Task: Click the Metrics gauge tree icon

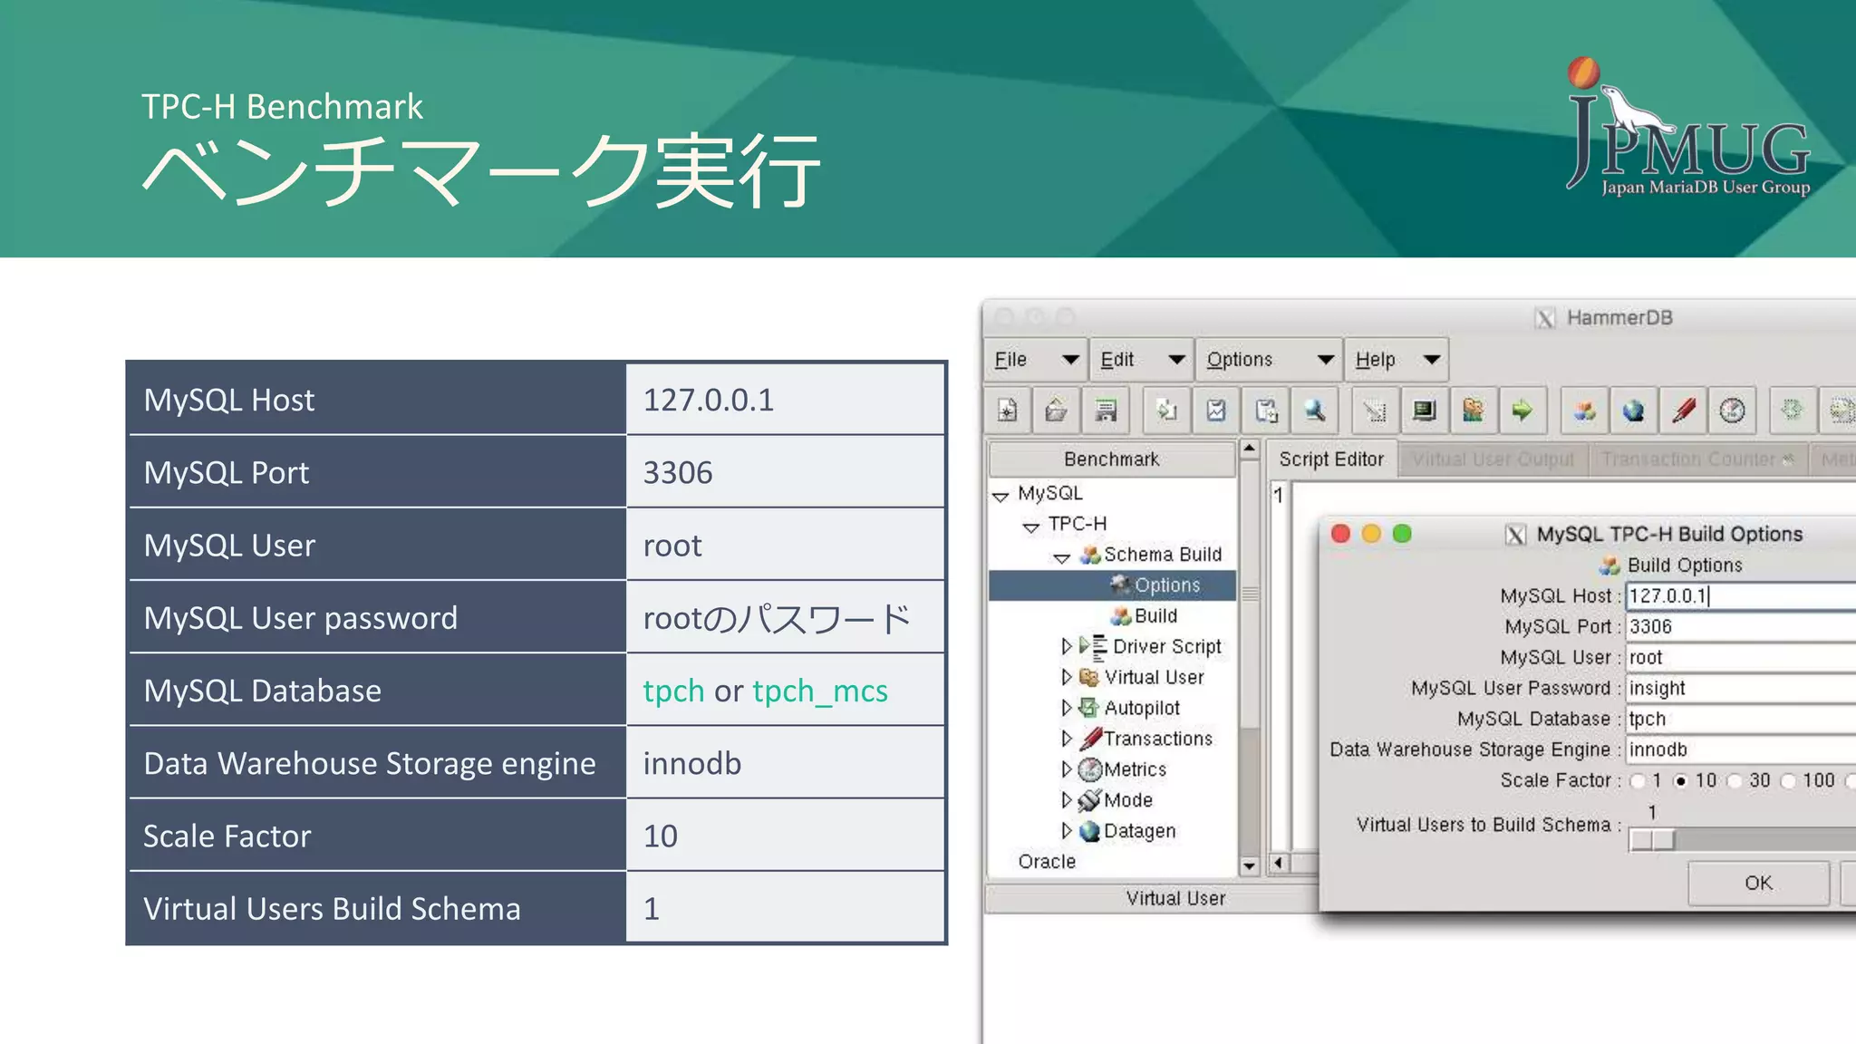Action: pyautogui.click(x=1090, y=770)
